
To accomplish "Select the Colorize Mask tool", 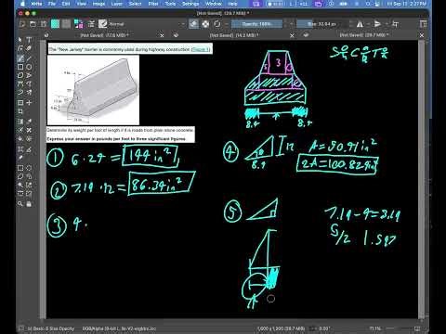I will (x=20, y=130).
